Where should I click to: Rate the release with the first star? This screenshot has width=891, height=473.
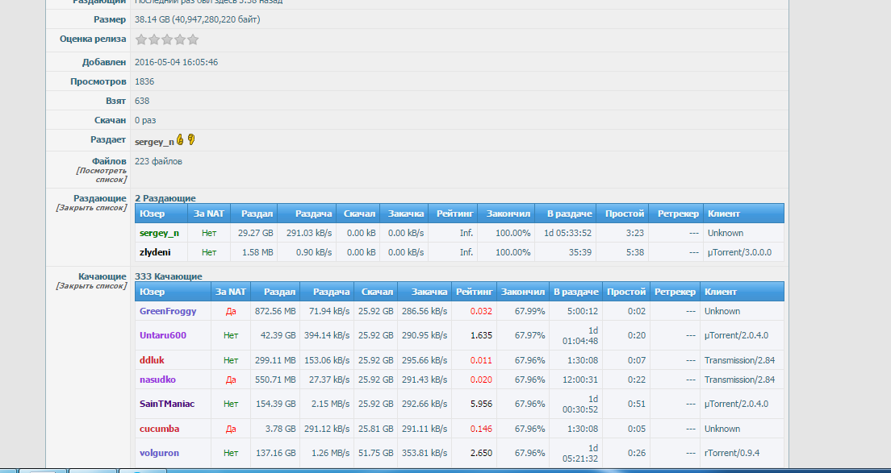[141, 39]
